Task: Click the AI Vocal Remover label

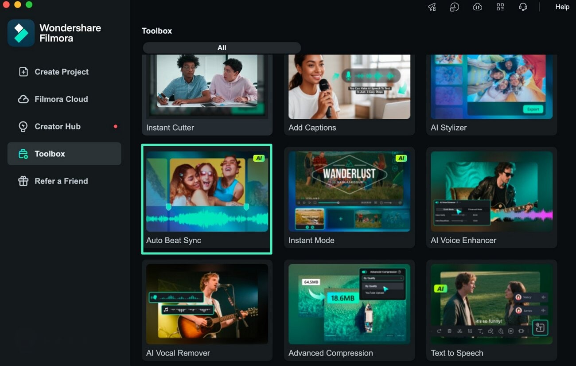Action: pos(178,353)
